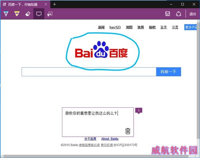Focus the typed note text area

click(x=98, y=122)
